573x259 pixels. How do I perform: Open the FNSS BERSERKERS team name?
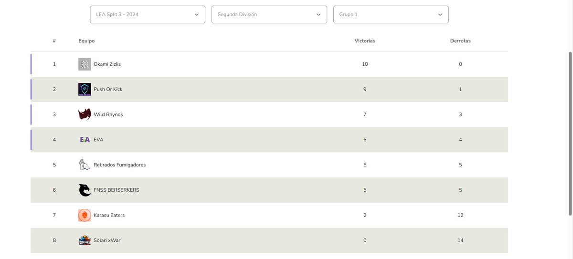[117, 190]
